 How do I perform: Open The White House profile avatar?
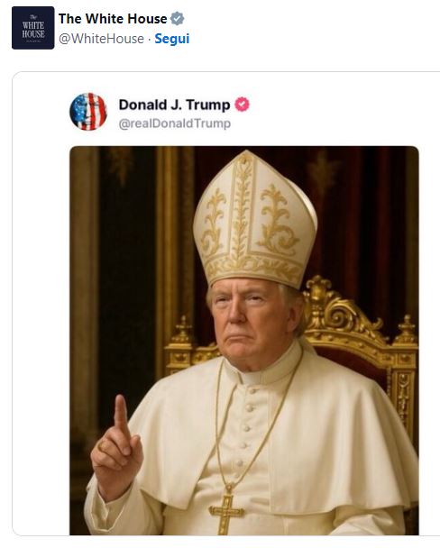[32, 28]
